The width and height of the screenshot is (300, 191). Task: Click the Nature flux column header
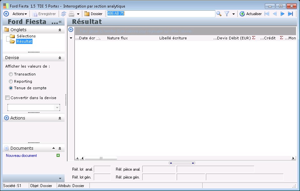click(x=117, y=38)
